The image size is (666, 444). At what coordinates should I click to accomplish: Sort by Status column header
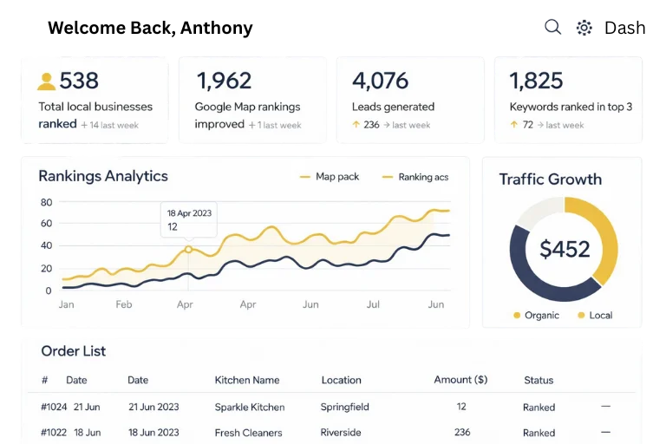(539, 381)
